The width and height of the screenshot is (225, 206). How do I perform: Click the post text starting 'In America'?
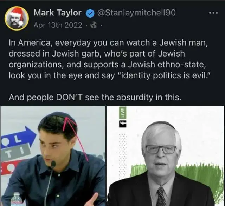(108, 59)
